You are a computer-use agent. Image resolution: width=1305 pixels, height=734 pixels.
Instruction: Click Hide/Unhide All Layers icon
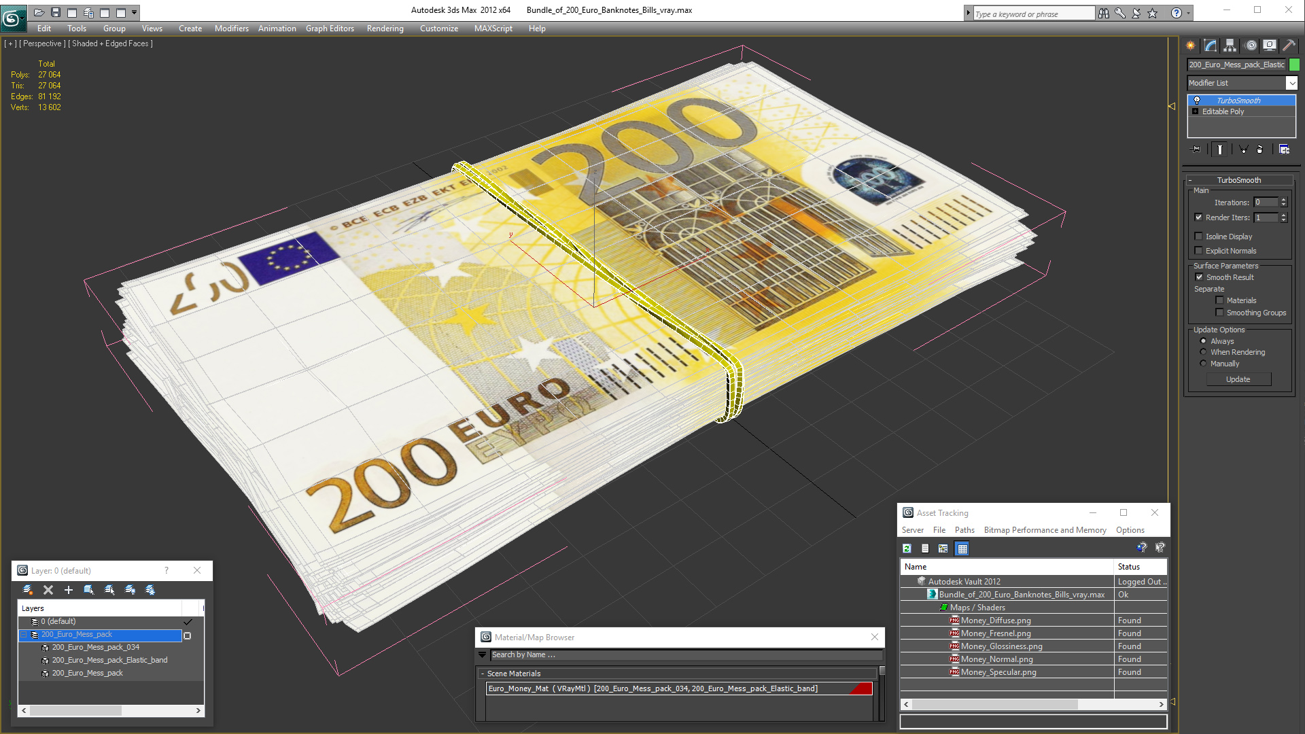[130, 590]
